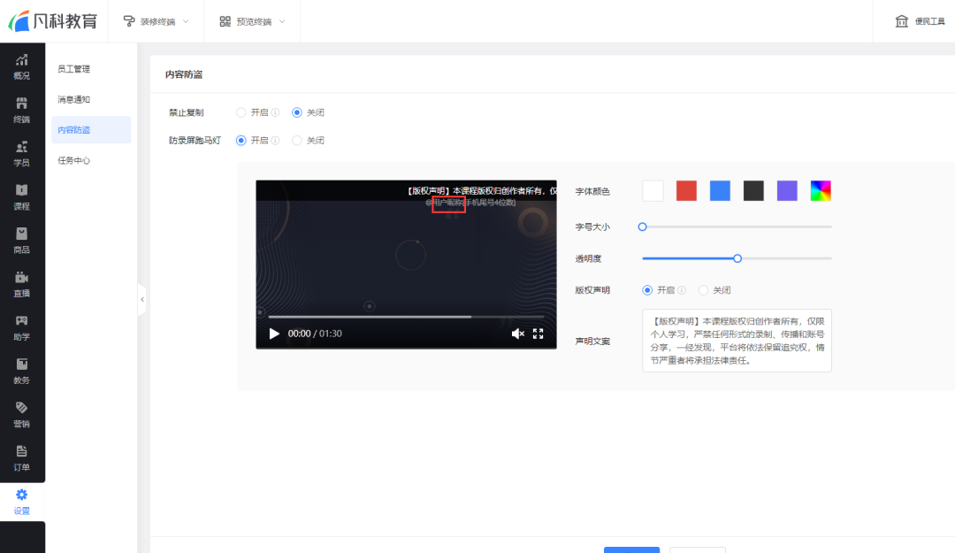Open the 营销 marketing panel

(21, 415)
